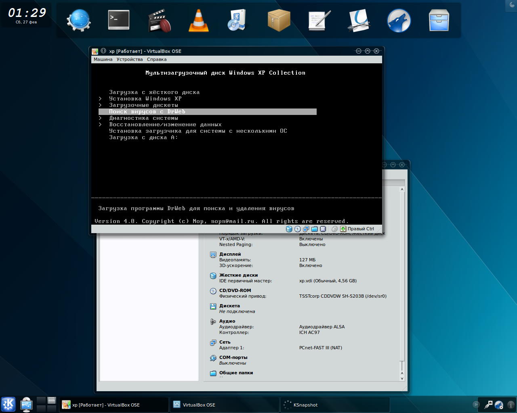
Task: Open the Справка menu
Action: 157,59
